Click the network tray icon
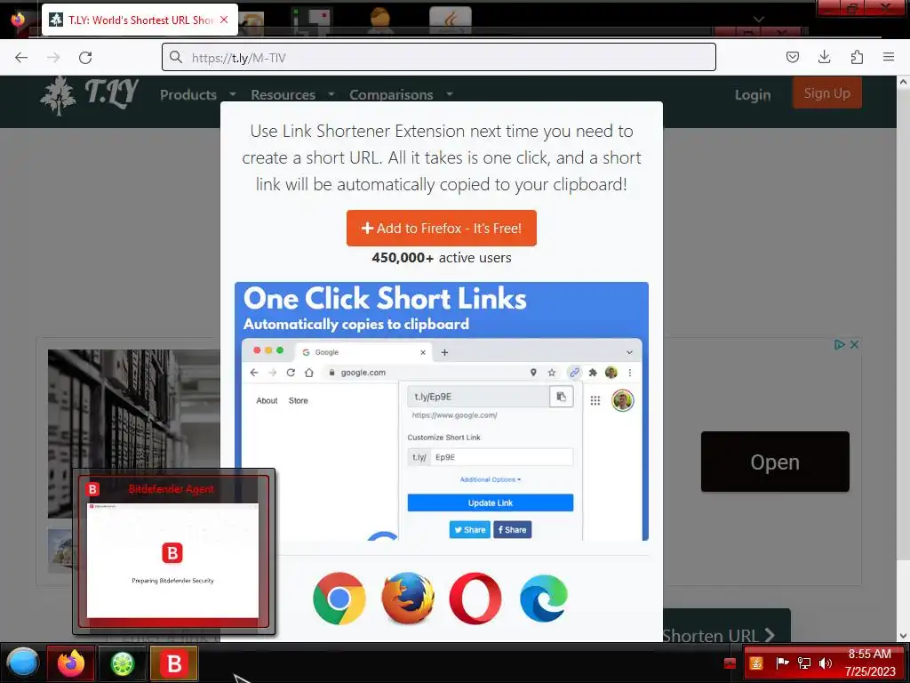The width and height of the screenshot is (910, 683). tap(803, 663)
